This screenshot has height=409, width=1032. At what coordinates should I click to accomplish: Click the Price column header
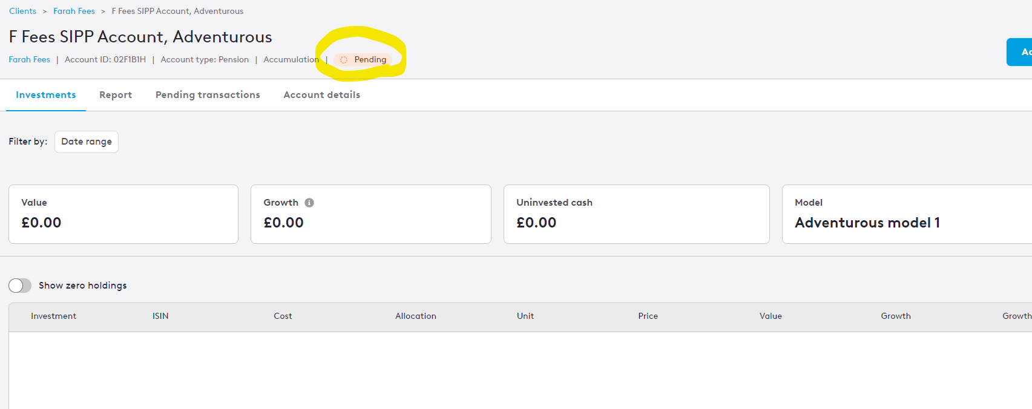(648, 316)
